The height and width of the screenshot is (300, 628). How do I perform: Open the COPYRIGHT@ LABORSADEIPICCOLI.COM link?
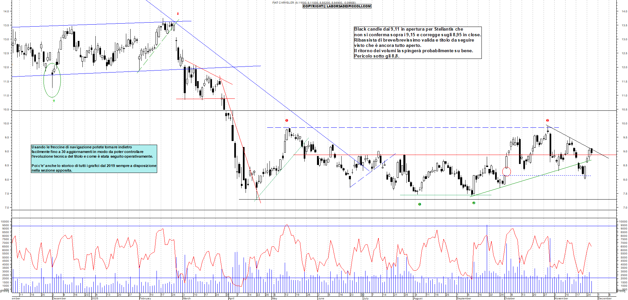tap(337, 6)
